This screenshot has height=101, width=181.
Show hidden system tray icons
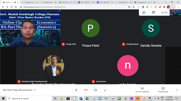[155, 98]
